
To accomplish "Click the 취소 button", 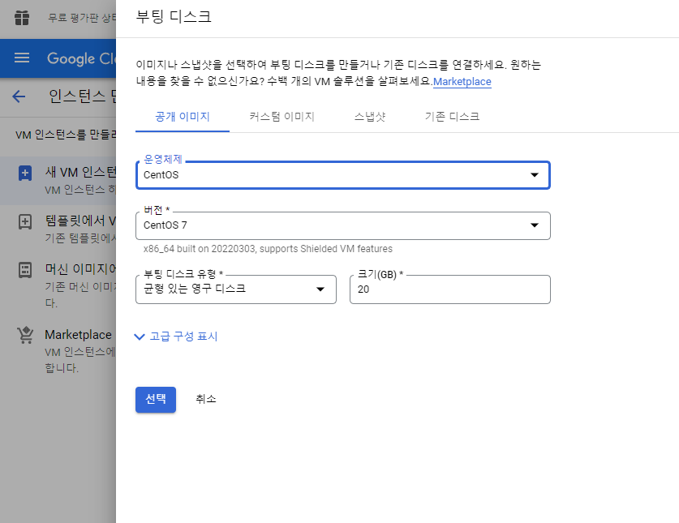I will point(206,399).
